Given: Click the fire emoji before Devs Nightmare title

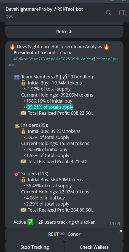Looking at the screenshot, I should 12,47.
